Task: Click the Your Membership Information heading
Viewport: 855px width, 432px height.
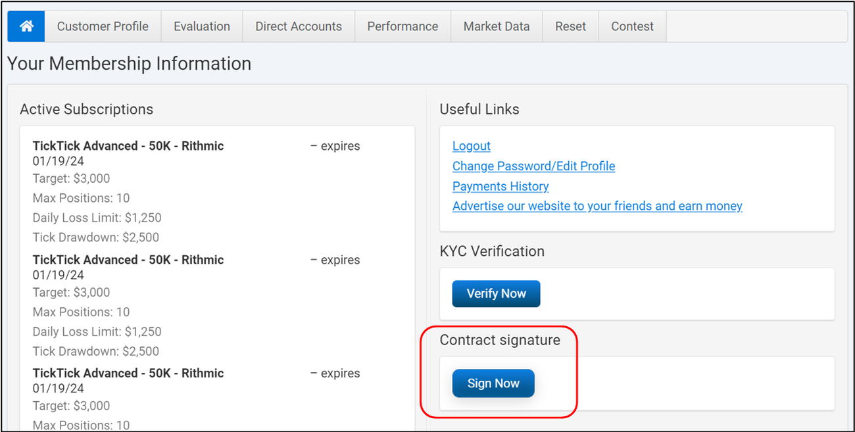Action: pos(129,64)
